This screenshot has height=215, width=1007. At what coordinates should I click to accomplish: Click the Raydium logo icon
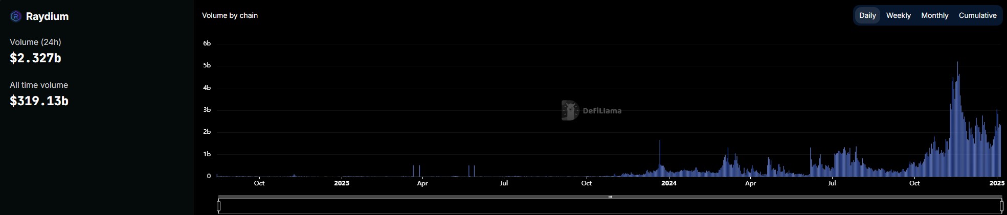pyautogui.click(x=16, y=16)
